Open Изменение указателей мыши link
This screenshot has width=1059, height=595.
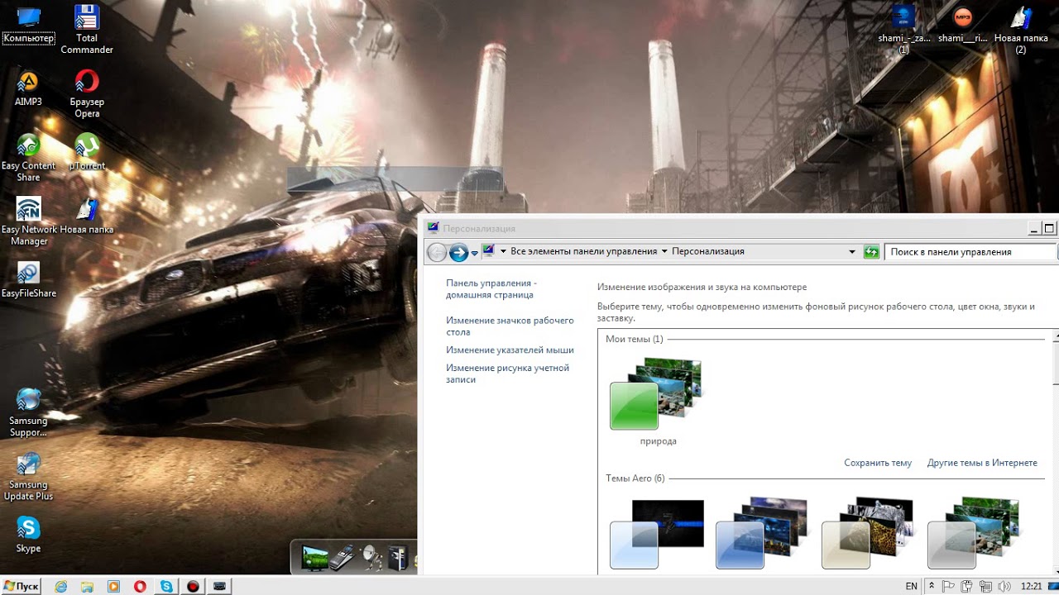(510, 350)
